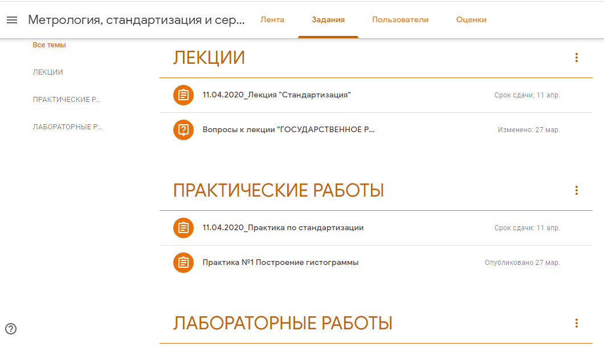604x347 pixels.
Task: Open Практика №1 Построение гистограммы assignment
Action: click(x=280, y=263)
